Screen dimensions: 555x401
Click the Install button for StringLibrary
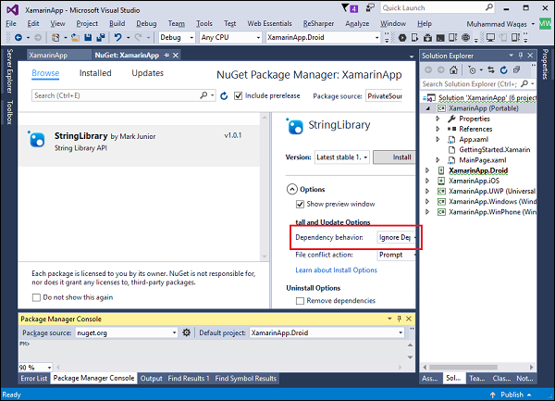395,157
